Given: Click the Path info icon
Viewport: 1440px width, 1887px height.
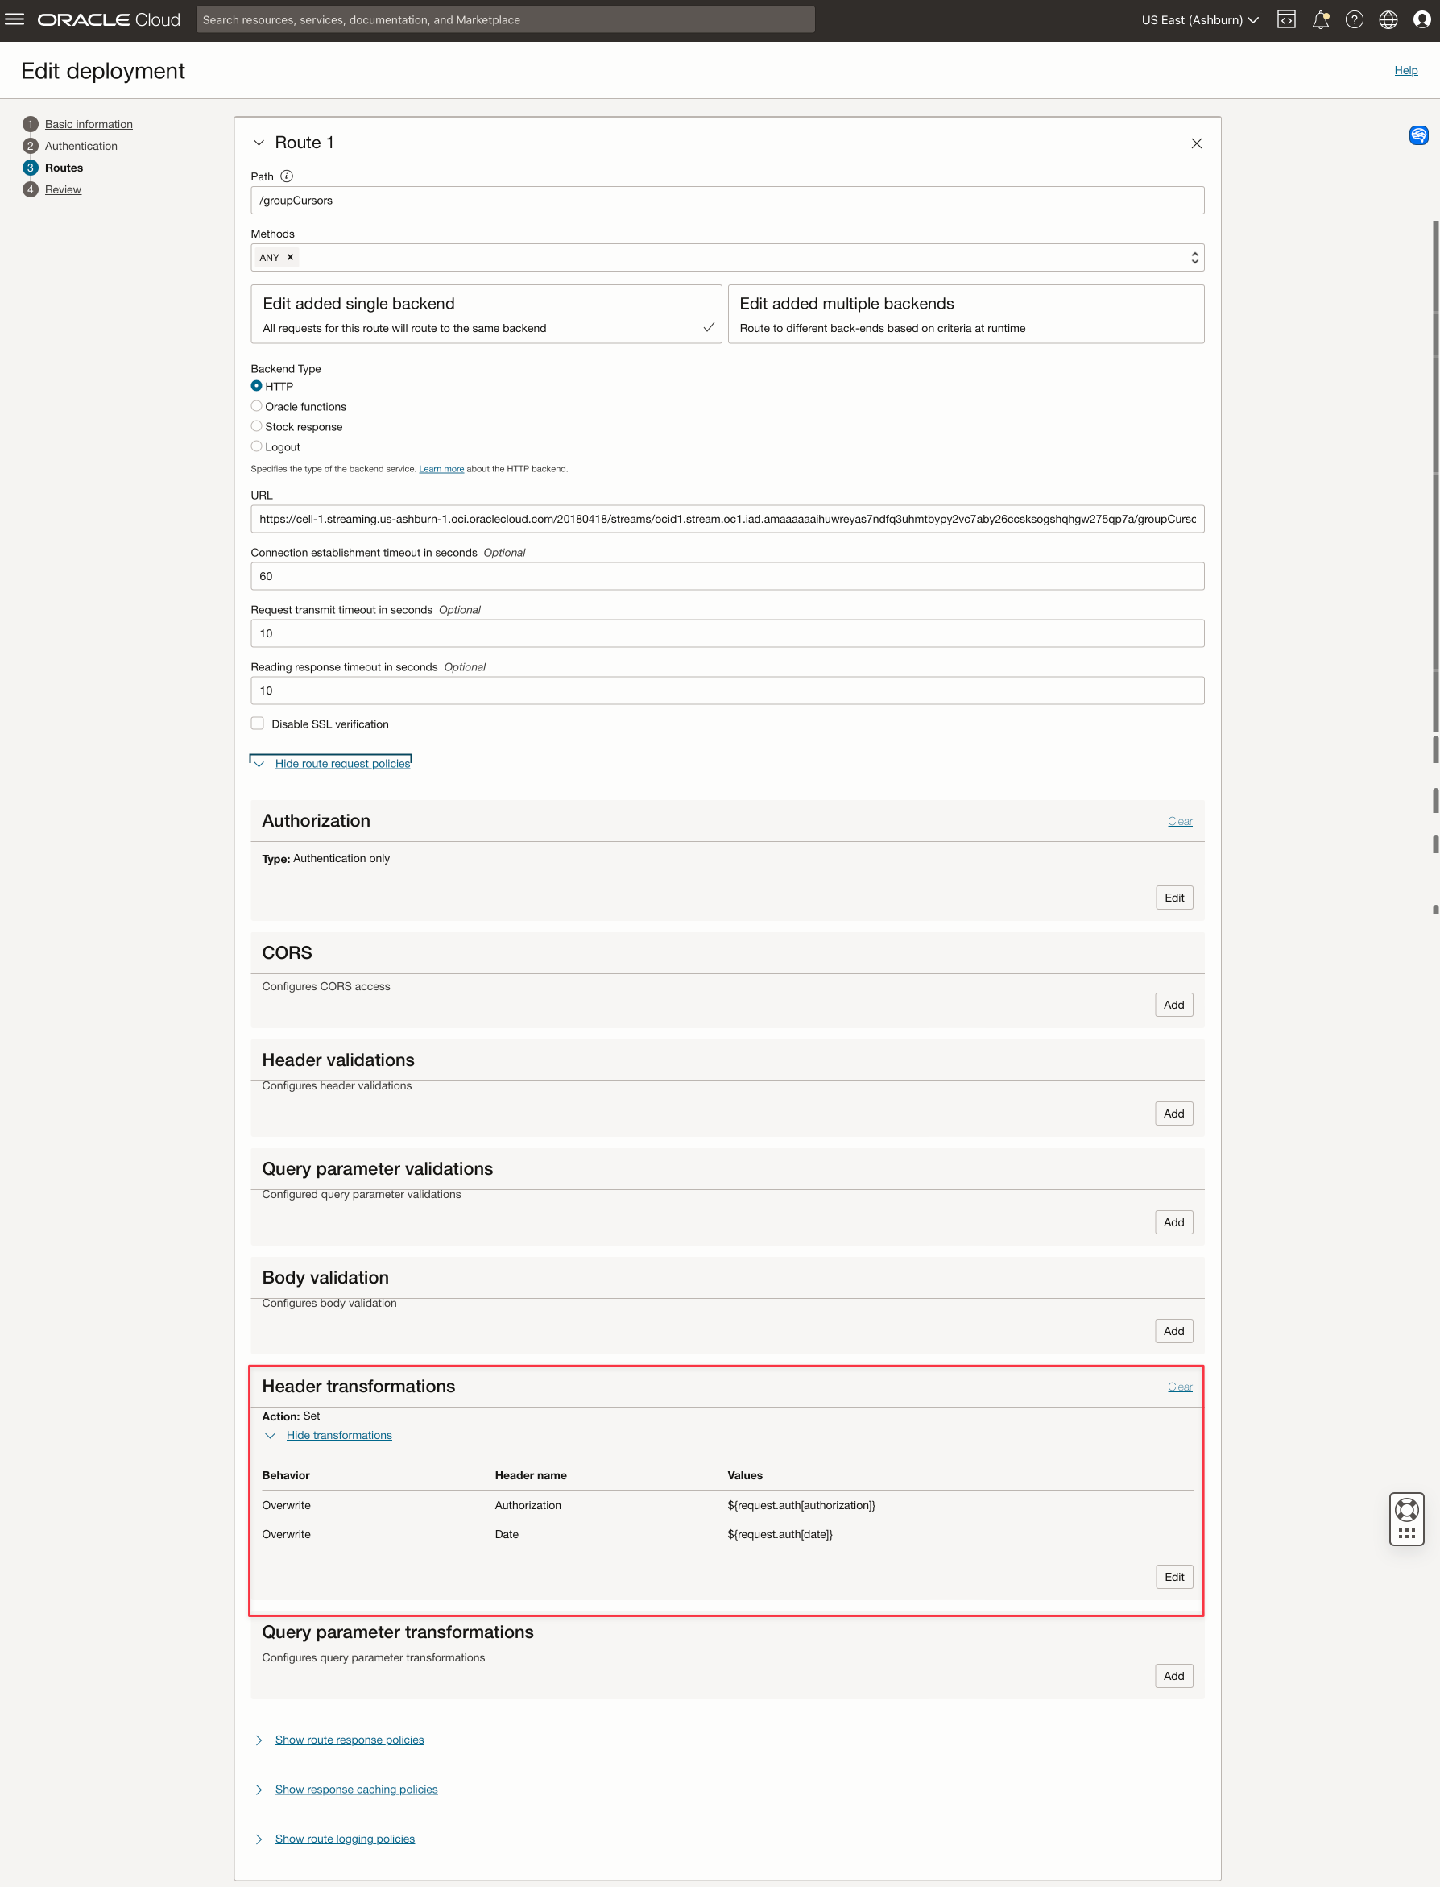Looking at the screenshot, I should pyautogui.click(x=288, y=176).
